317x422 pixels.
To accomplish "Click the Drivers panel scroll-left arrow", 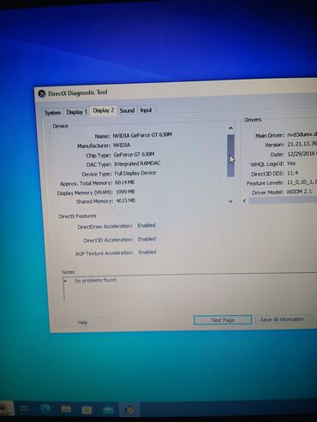I will [244, 201].
